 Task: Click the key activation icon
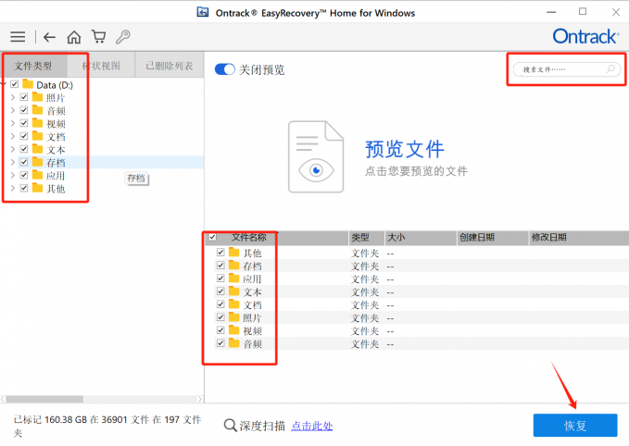[x=122, y=37]
